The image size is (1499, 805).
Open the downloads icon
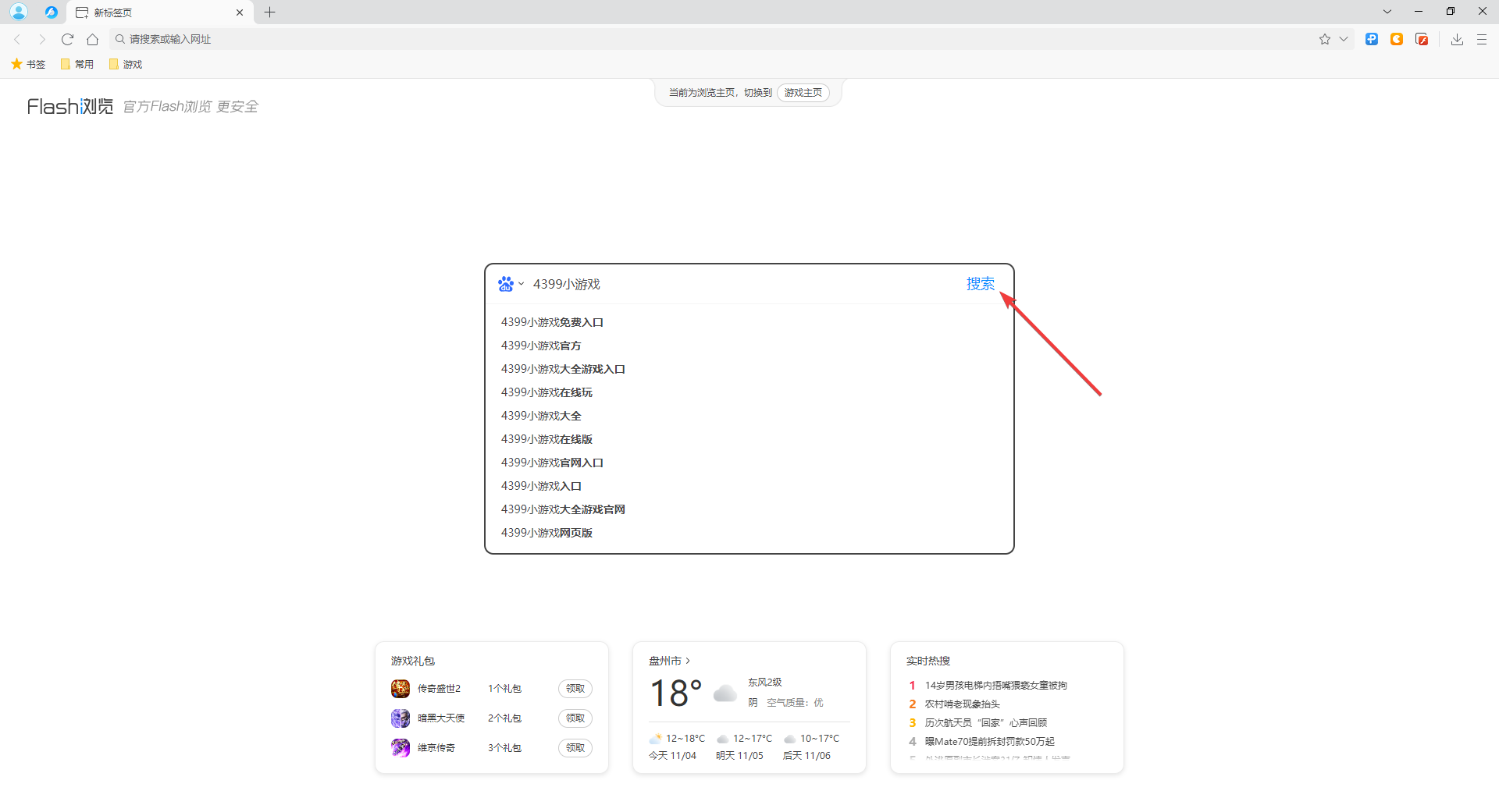pyautogui.click(x=1456, y=39)
